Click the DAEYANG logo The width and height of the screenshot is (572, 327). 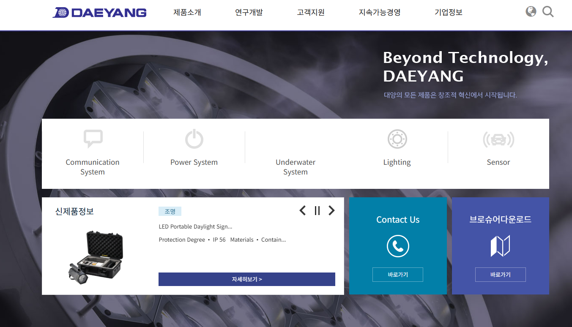tap(99, 12)
